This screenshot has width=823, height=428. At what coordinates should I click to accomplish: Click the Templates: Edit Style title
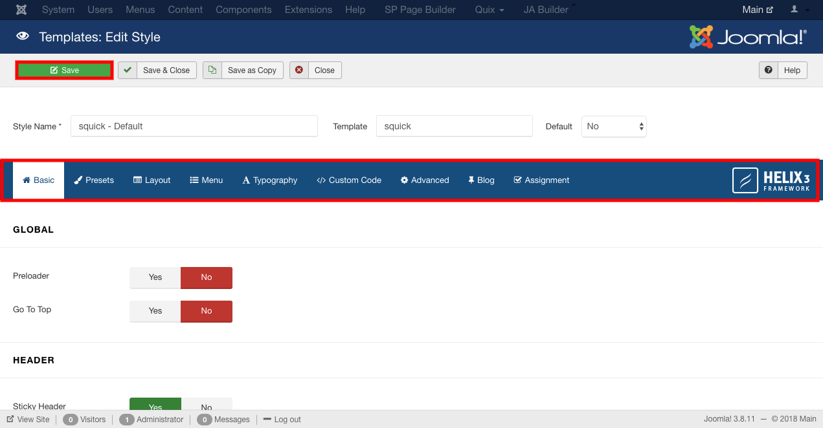(x=100, y=37)
